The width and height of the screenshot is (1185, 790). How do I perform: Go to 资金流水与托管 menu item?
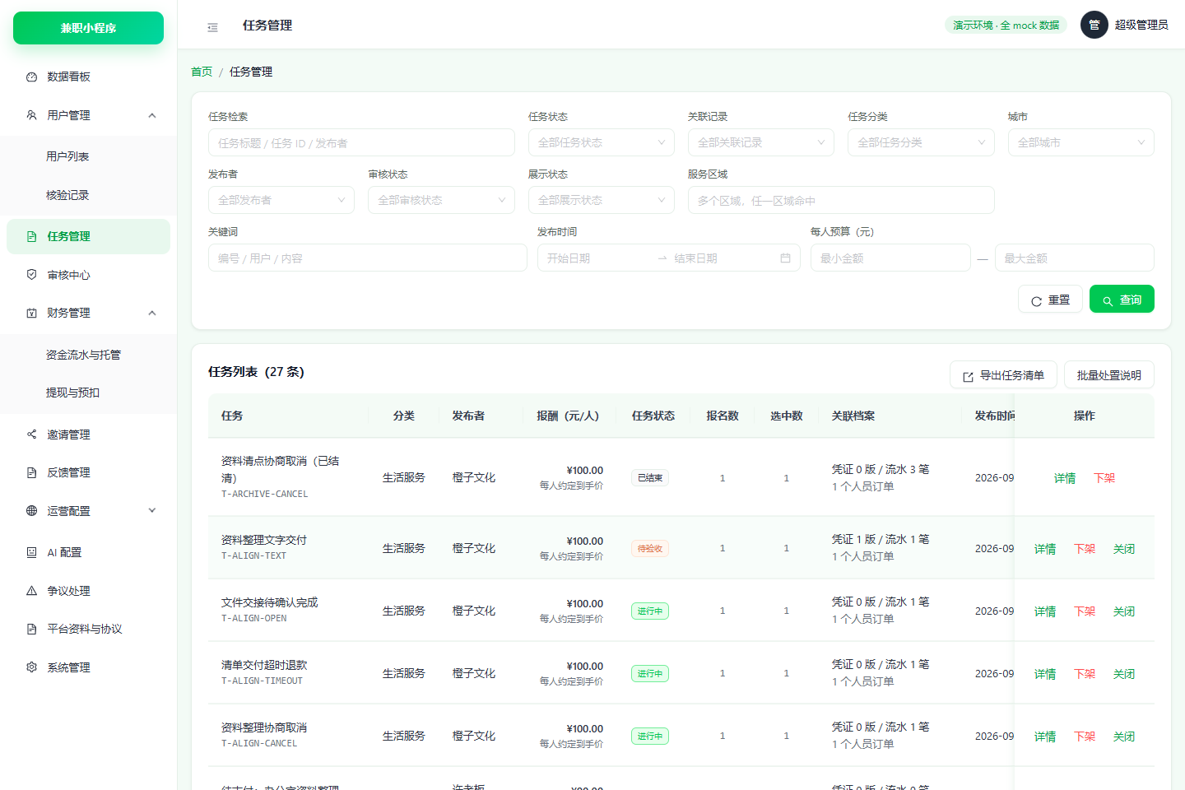click(88, 355)
